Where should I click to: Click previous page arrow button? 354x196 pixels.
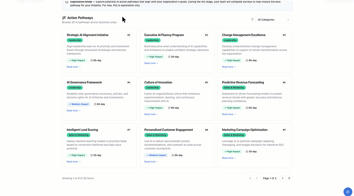[x=257, y=178]
